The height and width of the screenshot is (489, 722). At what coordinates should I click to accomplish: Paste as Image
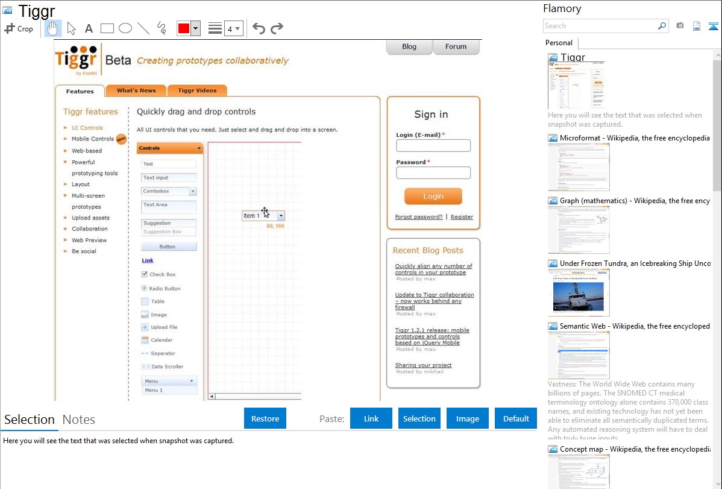pos(467,418)
